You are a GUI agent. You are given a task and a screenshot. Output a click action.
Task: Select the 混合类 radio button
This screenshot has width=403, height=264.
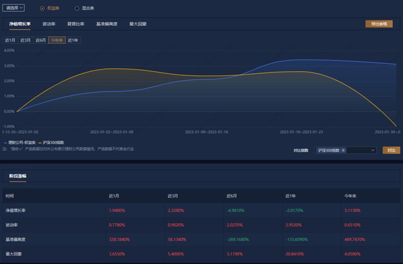[77, 8]
